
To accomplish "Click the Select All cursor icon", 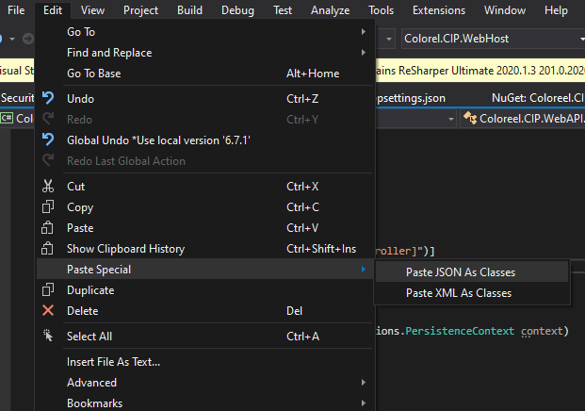I will tap(48, 336).
